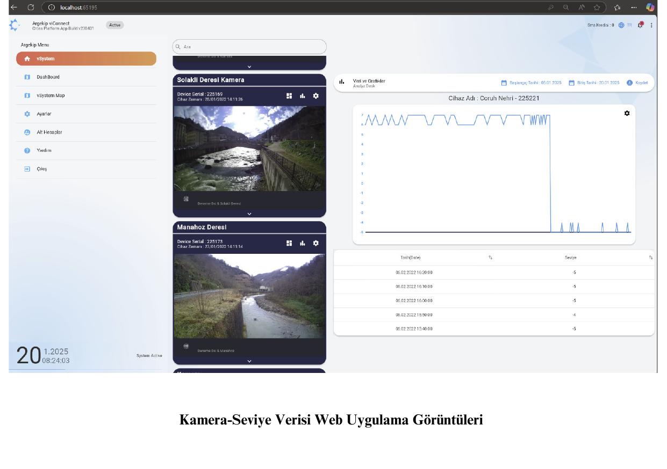
Task: Click Sms Kredisi : 0 label
Action: click(x=601, y=25)
